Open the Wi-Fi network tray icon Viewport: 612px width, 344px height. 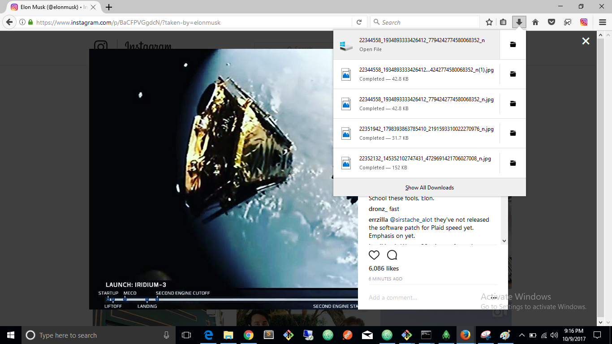coord(544,335)
